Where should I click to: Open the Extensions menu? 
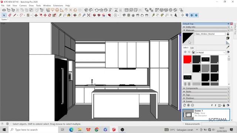click(58, 6)
